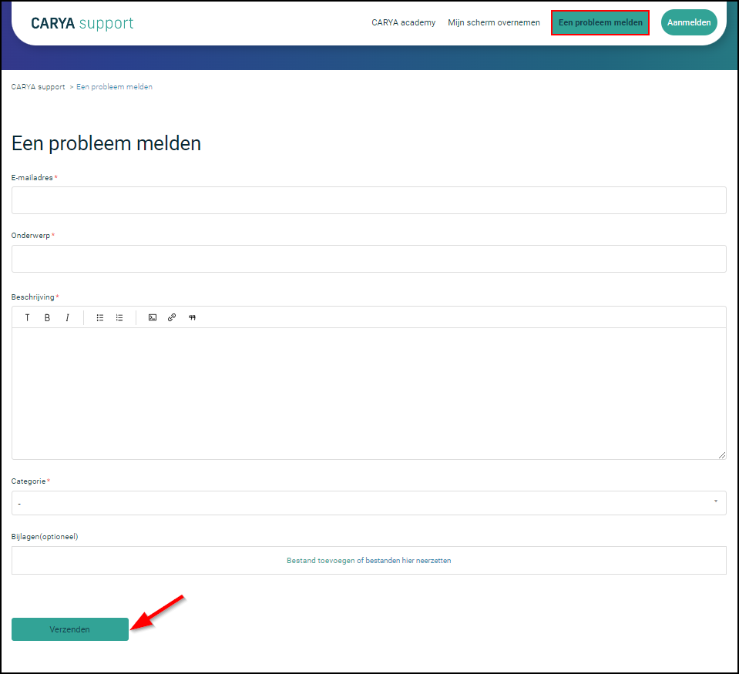Insert a bulleted list
The height and width of the screenshot is (674, 739).
pyautogui.click(x=100, y=317)
